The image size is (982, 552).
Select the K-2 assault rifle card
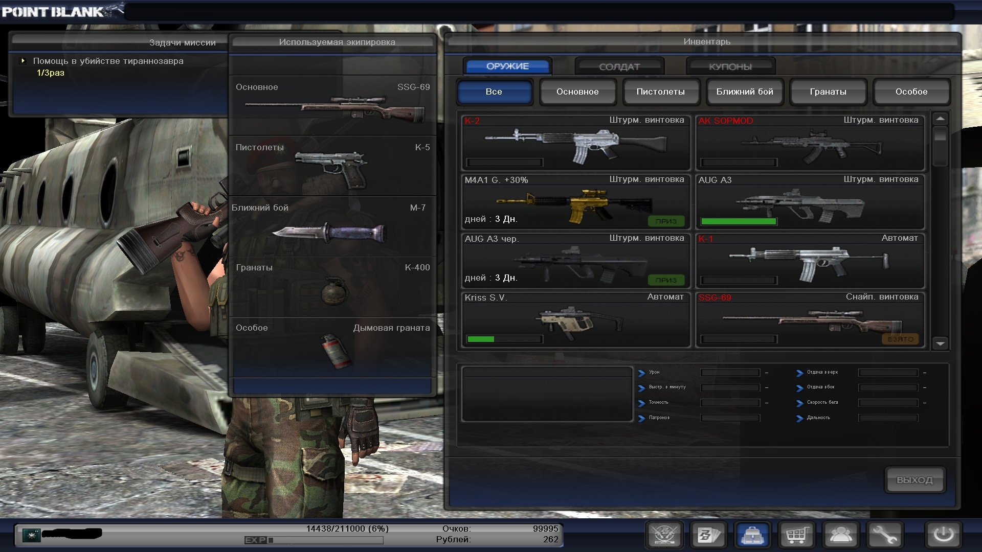(x=576, y=143)
